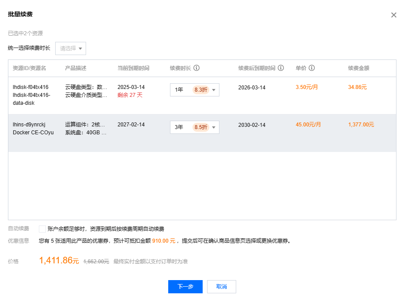Open the 3年 renewal duration dropdown
The image size is (404, 303).
(194, 127)
